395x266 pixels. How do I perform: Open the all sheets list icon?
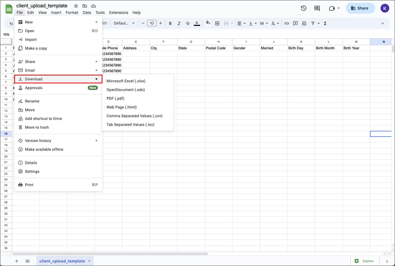(x=28, y=261)
